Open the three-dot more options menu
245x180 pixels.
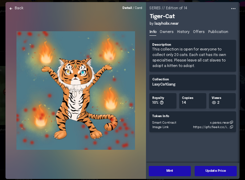tap(233, 9)
